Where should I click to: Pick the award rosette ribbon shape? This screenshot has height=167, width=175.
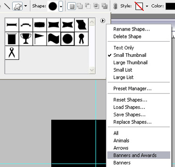[x=81, y=39]
